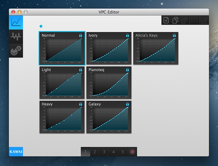Click the lock icon on Pianoteq card
The image size is (218, 166).
pos(127,70)
